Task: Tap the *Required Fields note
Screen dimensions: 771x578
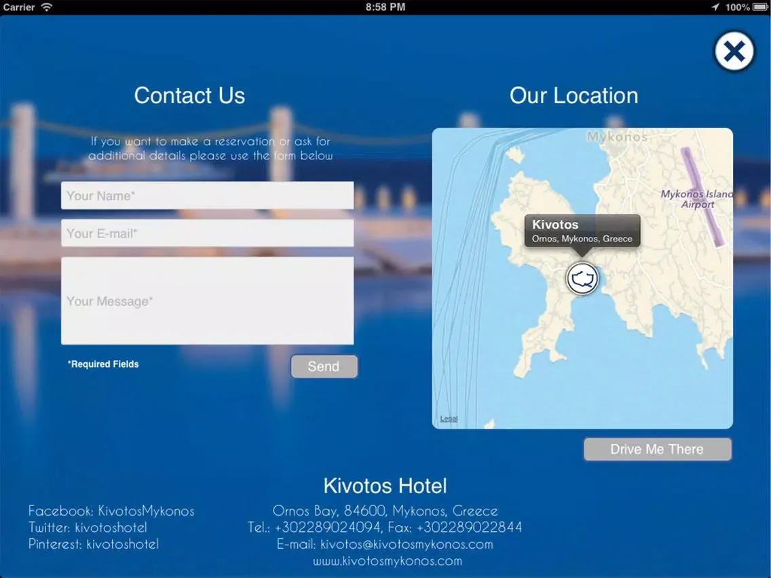Action: pos(103,364)
